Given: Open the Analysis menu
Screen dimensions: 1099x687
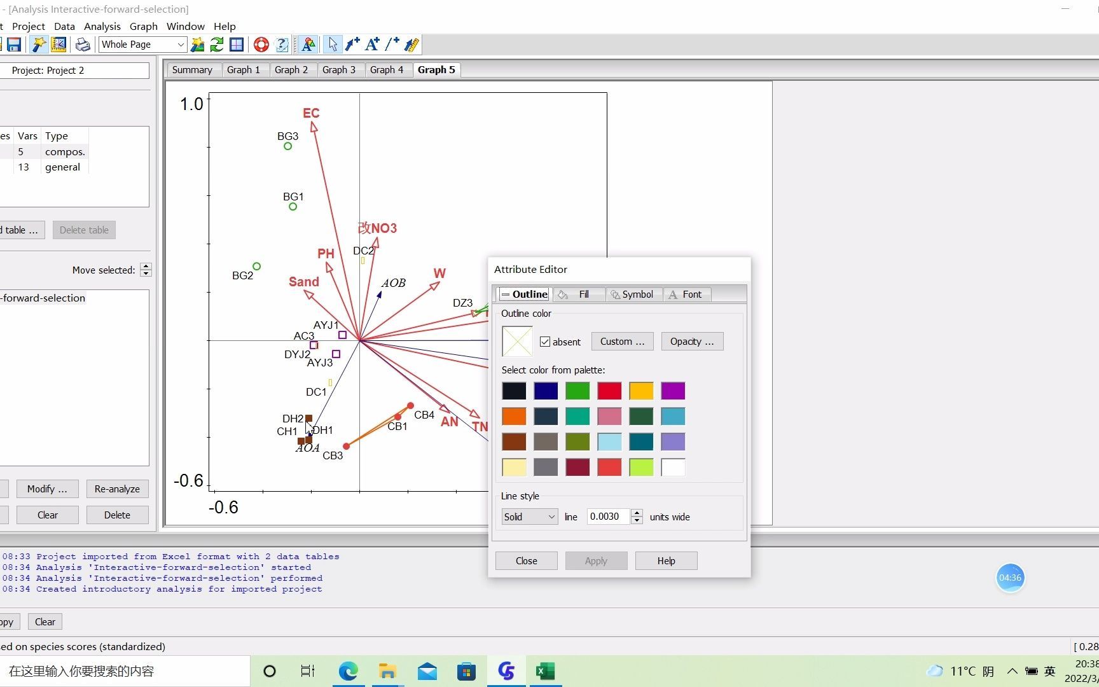Looking at the screenshot, I should [102, 26].
